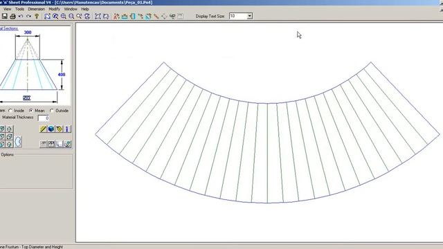Undo the last action

(21, 16)
